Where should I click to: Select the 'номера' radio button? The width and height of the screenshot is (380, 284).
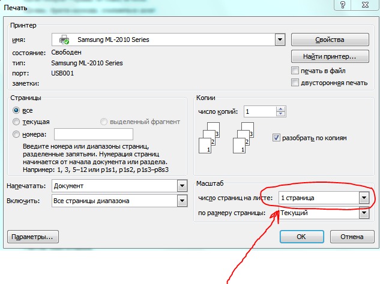16,134
